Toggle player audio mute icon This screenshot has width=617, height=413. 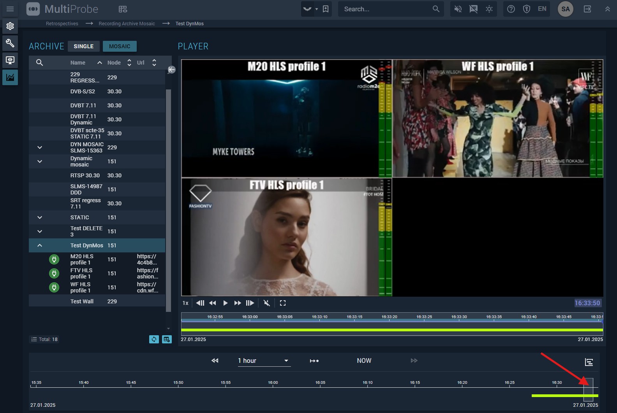[267, 303]
